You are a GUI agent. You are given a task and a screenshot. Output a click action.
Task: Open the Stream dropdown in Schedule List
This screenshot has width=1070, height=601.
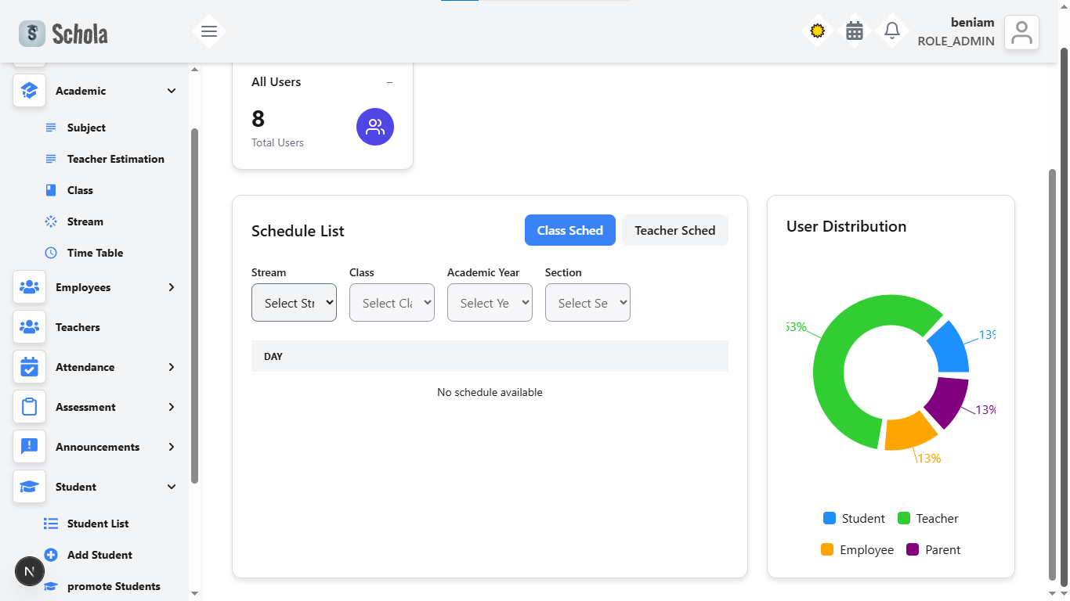294,302
